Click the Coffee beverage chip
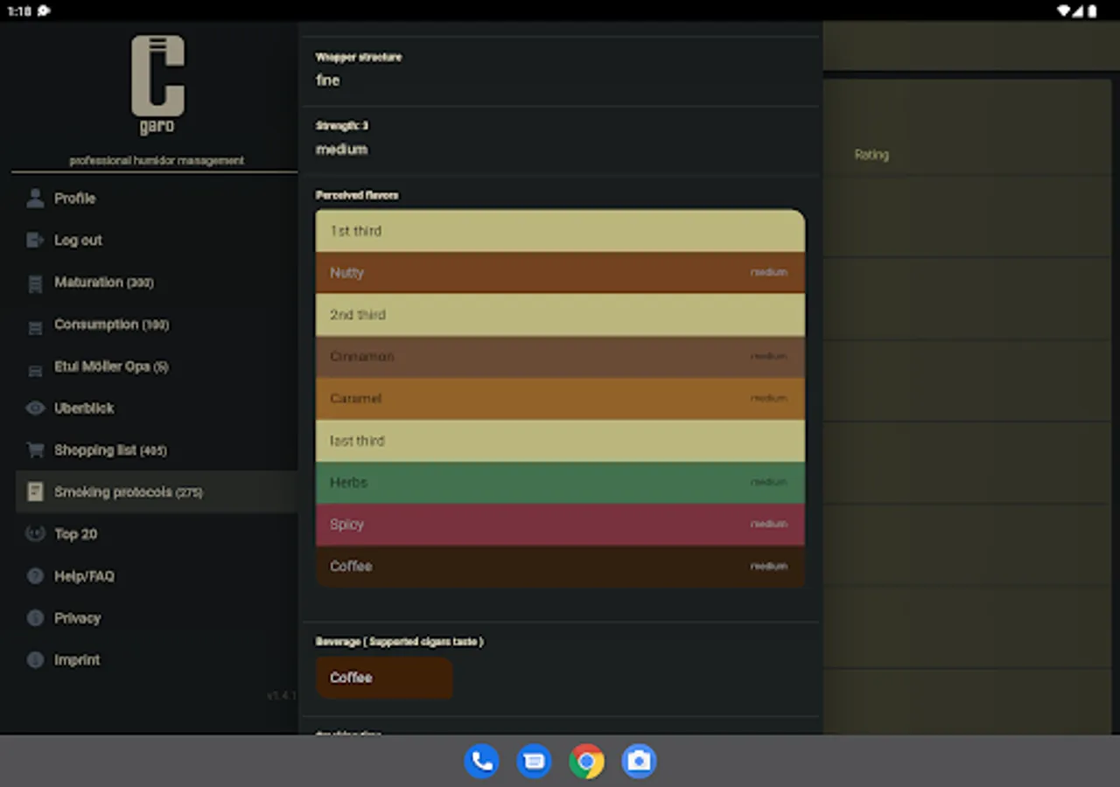The height and width of the screenshot is (787, 1120). (x=384, y=678)
